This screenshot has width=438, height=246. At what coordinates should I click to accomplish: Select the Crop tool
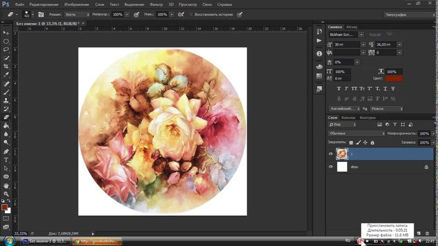tap(6, 67)
